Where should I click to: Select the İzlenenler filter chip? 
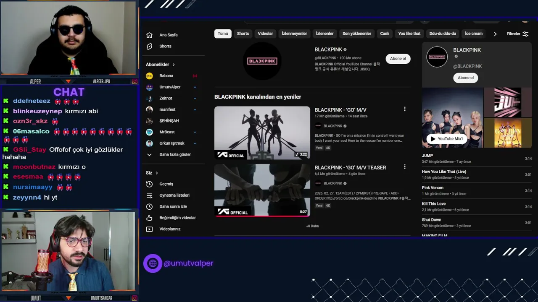point(325,34)
